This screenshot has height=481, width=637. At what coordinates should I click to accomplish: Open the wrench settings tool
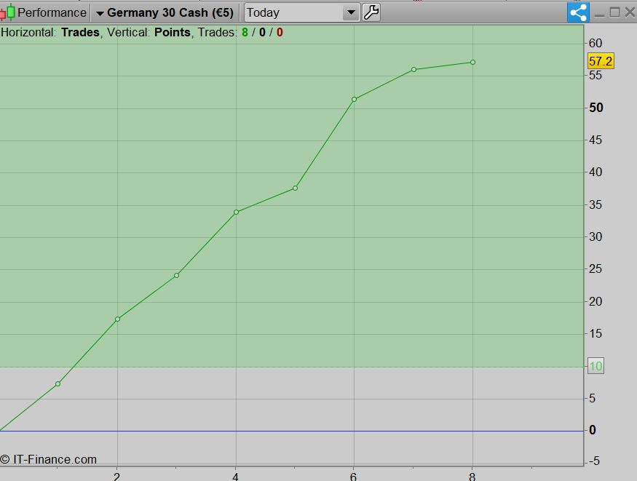click(x=371, y=12)
